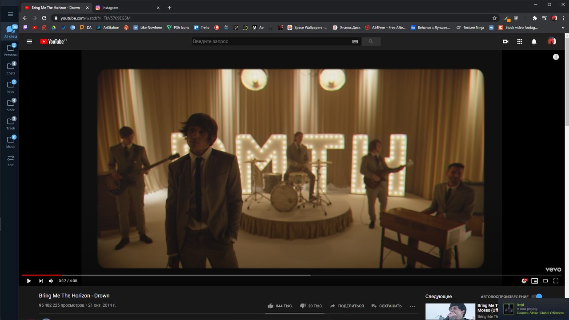Bookmark this page with the star
Image resolution: width=569 pixels, height=320 pixels.
pos(494,18)
